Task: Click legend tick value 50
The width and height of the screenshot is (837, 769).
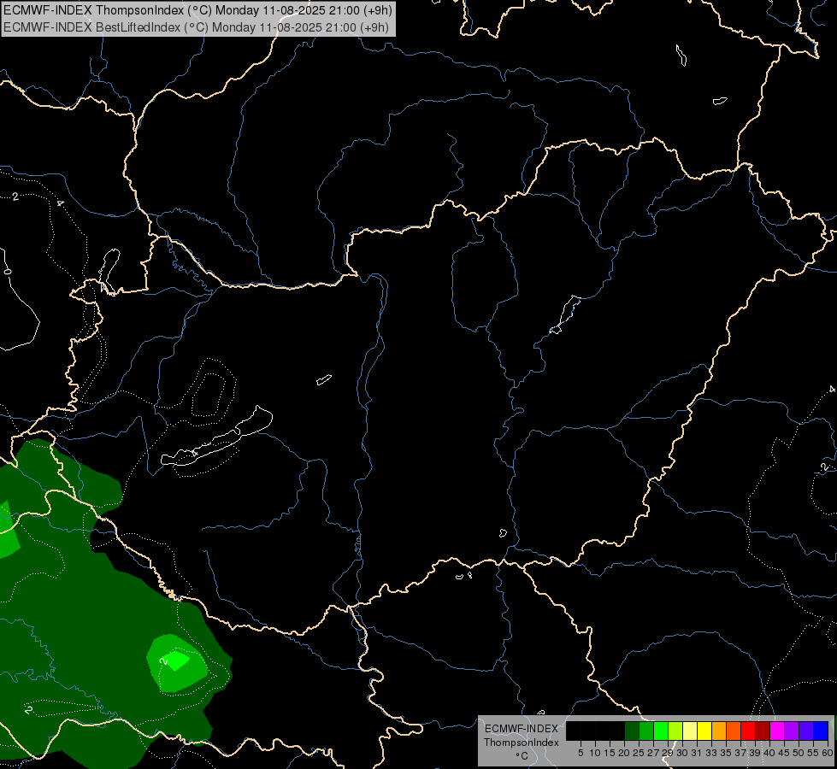Action: pos(799,753)
